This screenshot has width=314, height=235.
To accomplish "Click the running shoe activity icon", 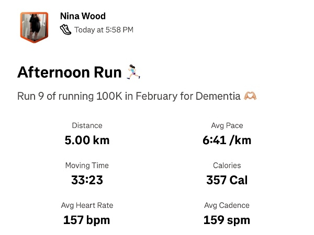I will 65,30.
